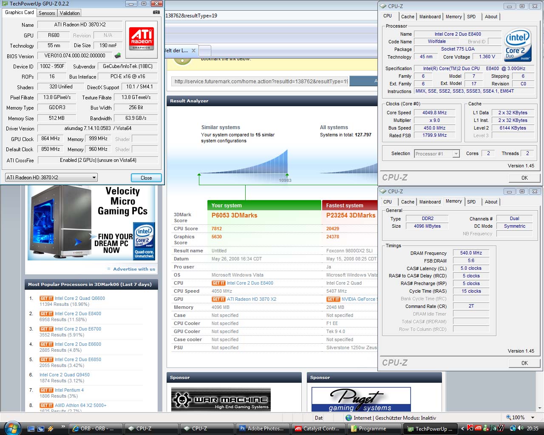Viewport: 544px width, 435px height.
Task: Open the Mainboard tab in the upper CPU-Z window
Action: pos(430,17)
